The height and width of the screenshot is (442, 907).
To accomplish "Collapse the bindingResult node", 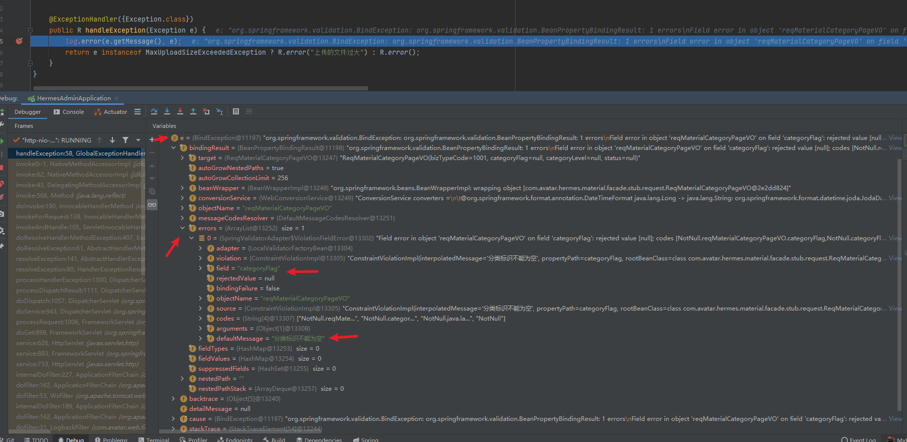I will [174, 148].
